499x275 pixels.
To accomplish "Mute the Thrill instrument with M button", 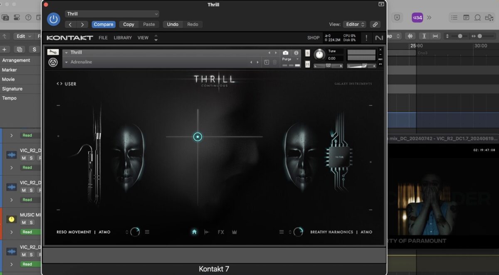I will [307, 64].
